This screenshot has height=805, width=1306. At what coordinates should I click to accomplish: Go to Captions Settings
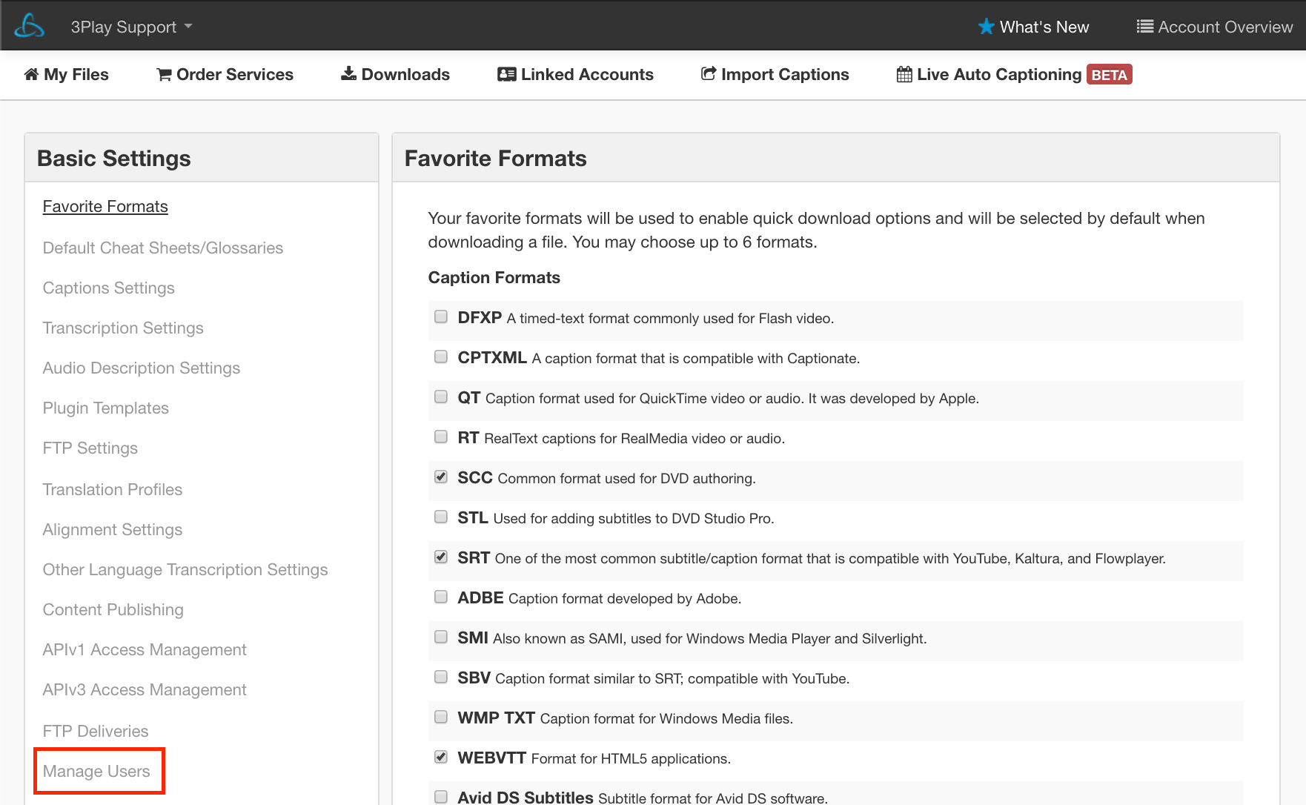tap(108, 288)
